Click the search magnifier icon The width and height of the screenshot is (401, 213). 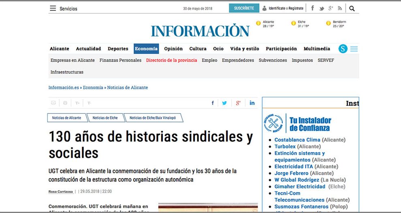click(352, 9)
